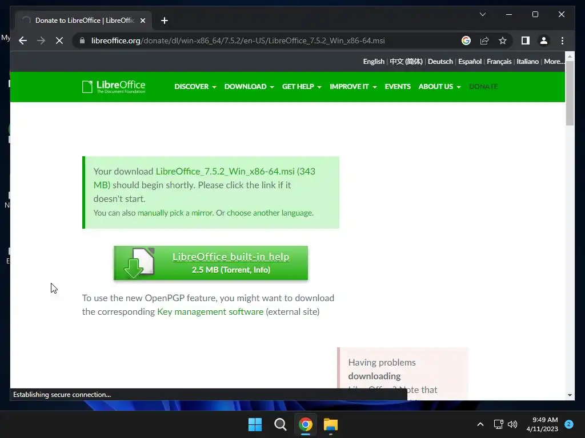Open the Google account icon in address bar
The width and height of the screenshot is (585, 438).
pyautogui.click(x=466, y=40)
